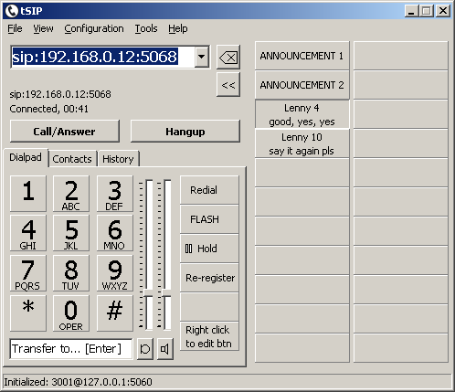The width and height of the screenshot is (455, 392).
Task: Click 'Connected, 00:41' call status text
Action: 48,109
